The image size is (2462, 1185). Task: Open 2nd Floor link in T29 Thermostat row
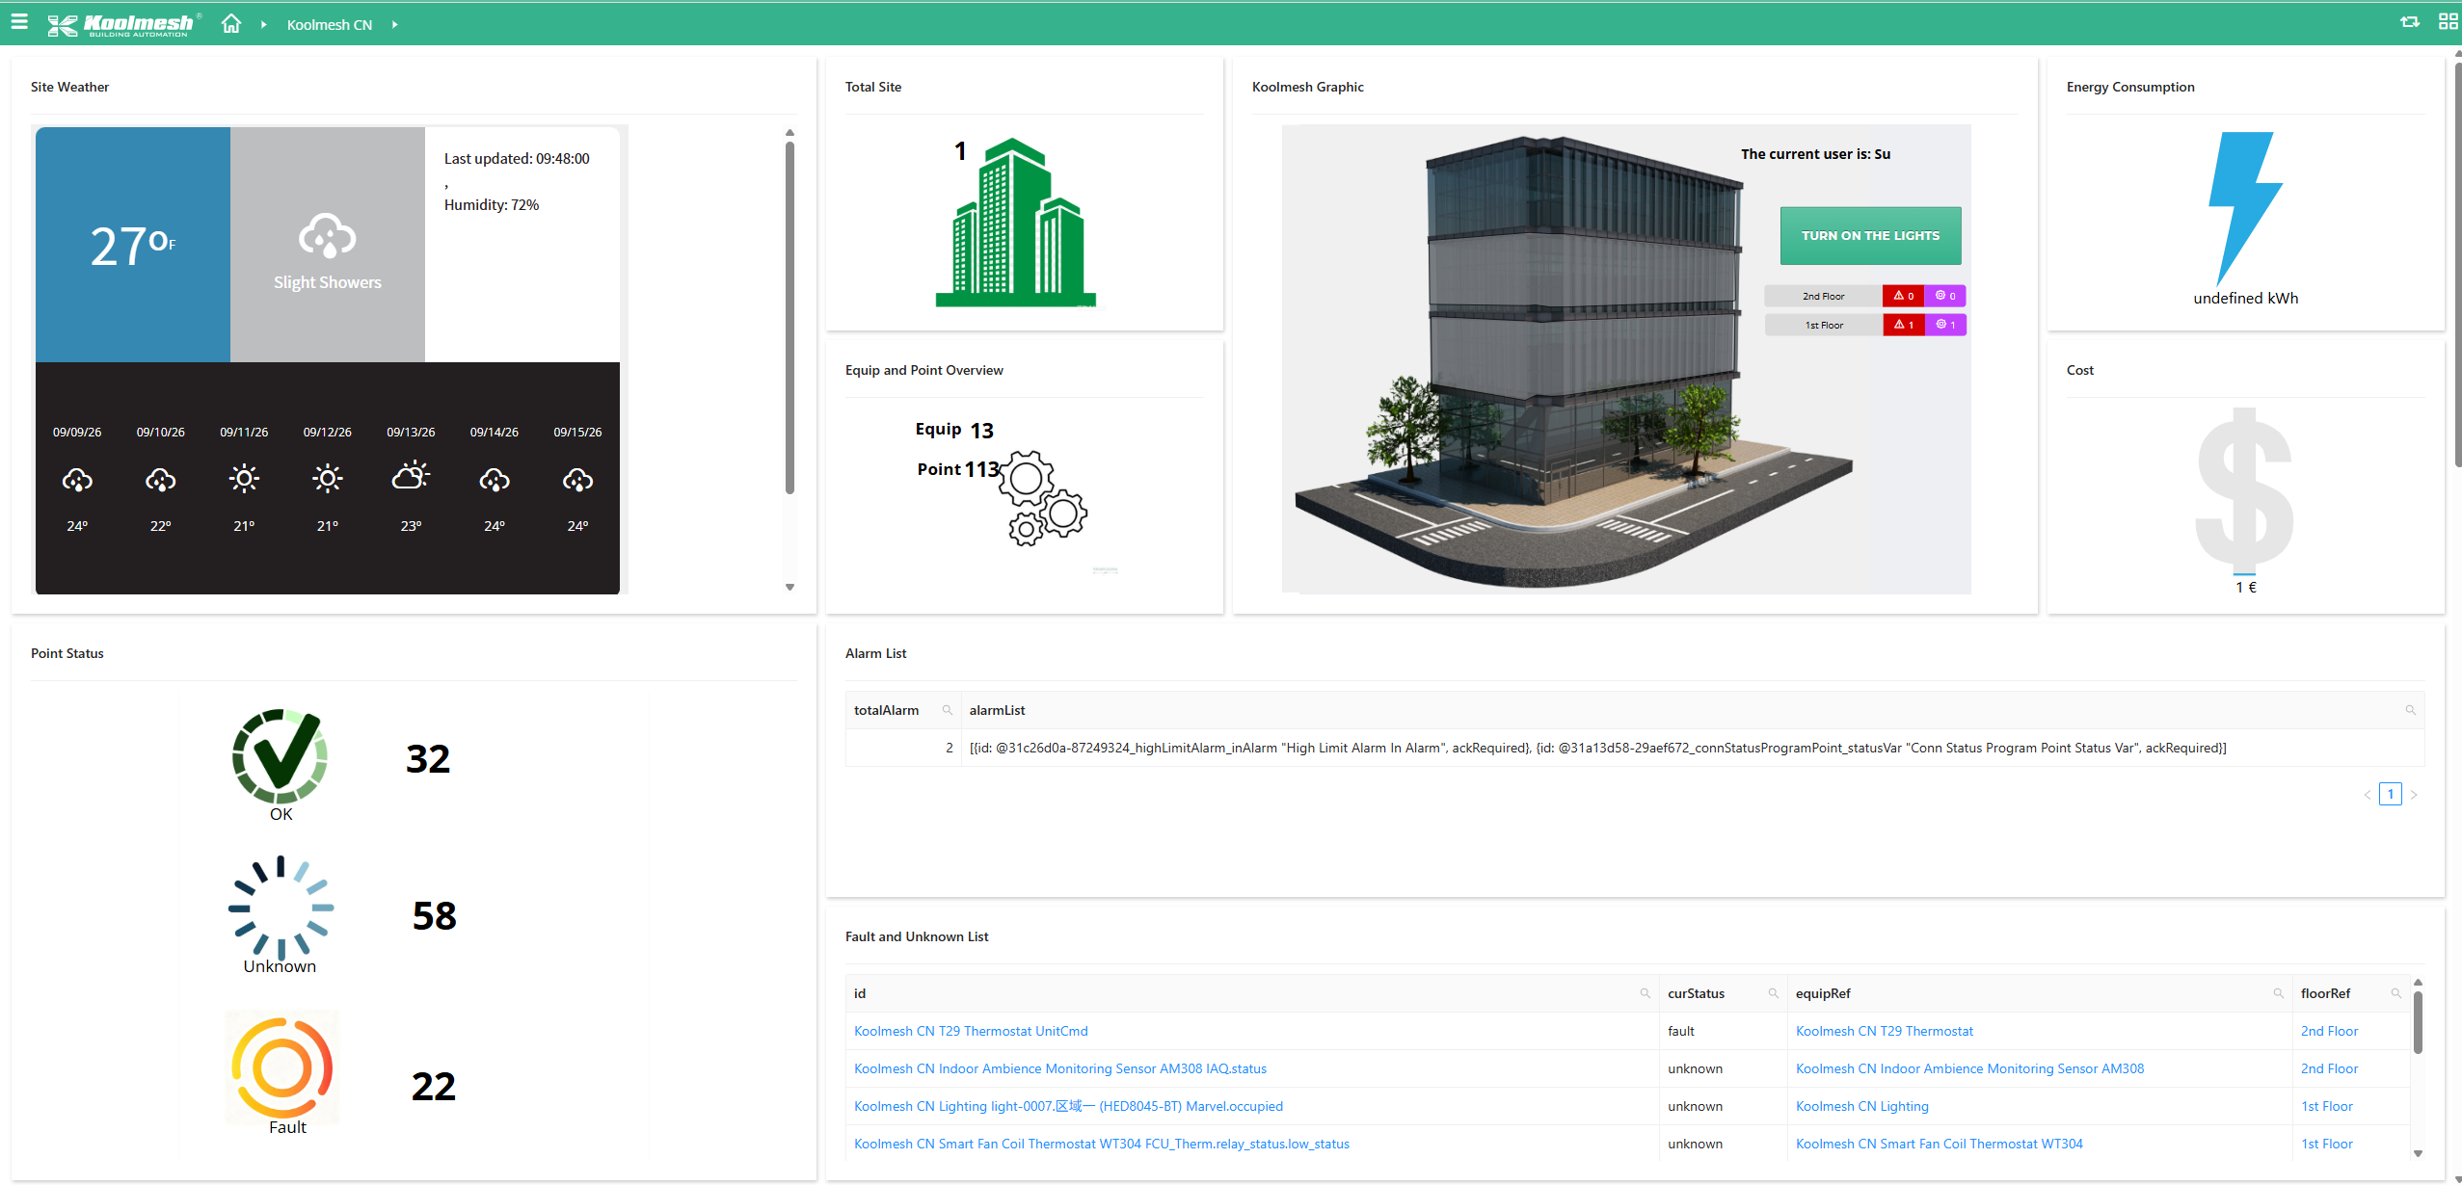click(x=2329, y=1031)
